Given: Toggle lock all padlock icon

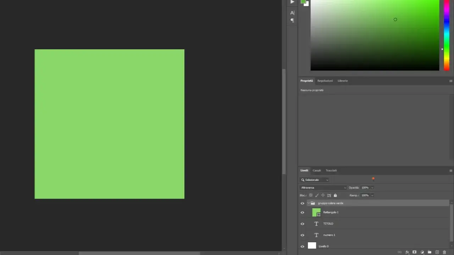Looking at the screenshot, I should click(335, 195).
